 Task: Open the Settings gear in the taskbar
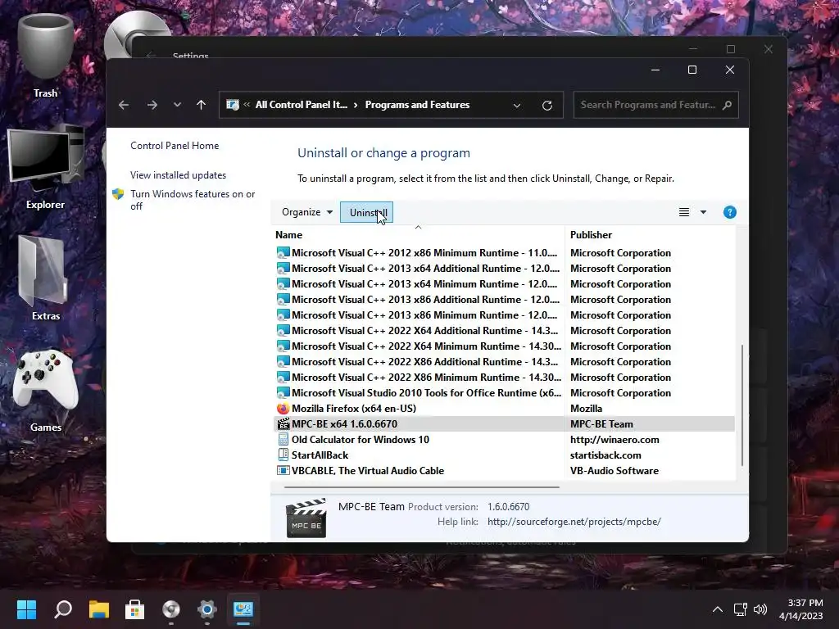click(207, 609)
